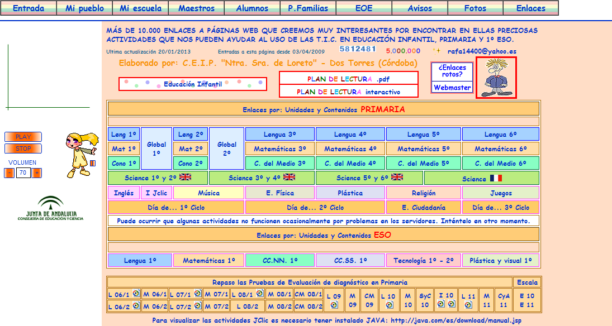Select Matemáticas 4º in Primaria table
The height and width of the screenshot is (326, 612).
[350, 149]
